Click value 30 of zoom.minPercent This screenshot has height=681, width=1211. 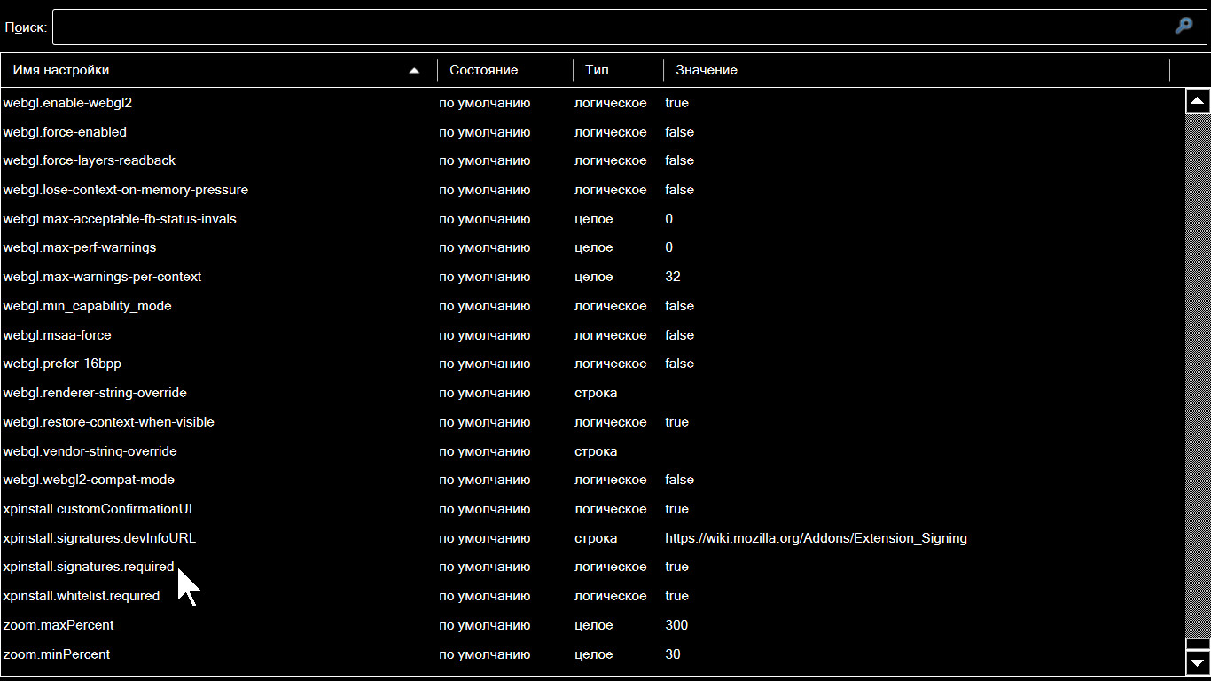tap(673, 654)
